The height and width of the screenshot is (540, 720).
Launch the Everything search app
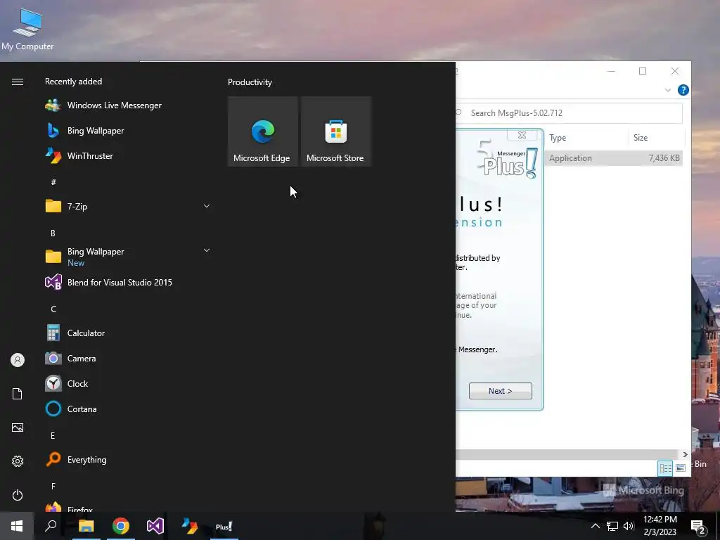[x=128, y=460]
